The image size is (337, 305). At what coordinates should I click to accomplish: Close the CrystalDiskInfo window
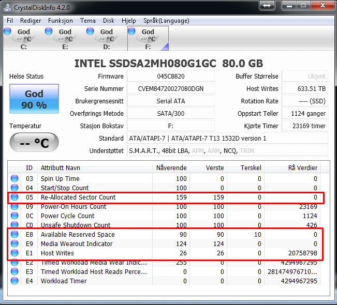coord(323,5)
